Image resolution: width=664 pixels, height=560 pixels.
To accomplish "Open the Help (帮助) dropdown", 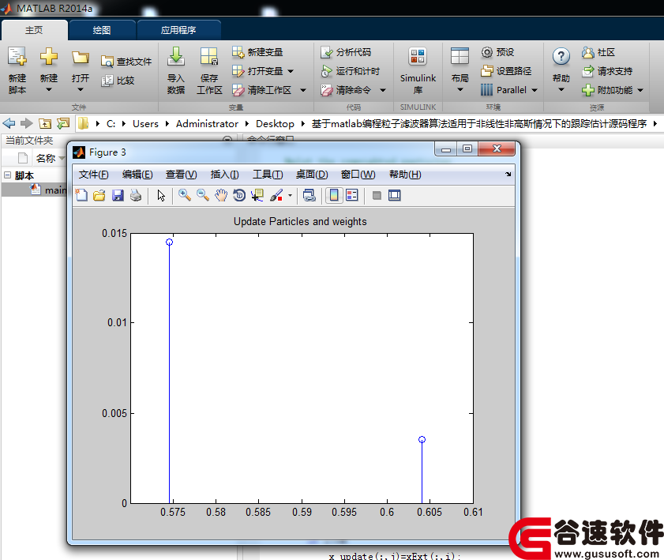I will [561, 70].
